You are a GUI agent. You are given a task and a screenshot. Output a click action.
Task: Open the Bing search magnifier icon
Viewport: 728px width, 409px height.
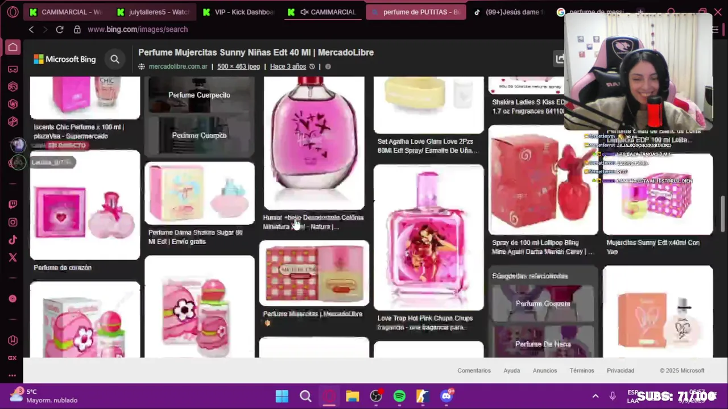[x=115, y=59]
